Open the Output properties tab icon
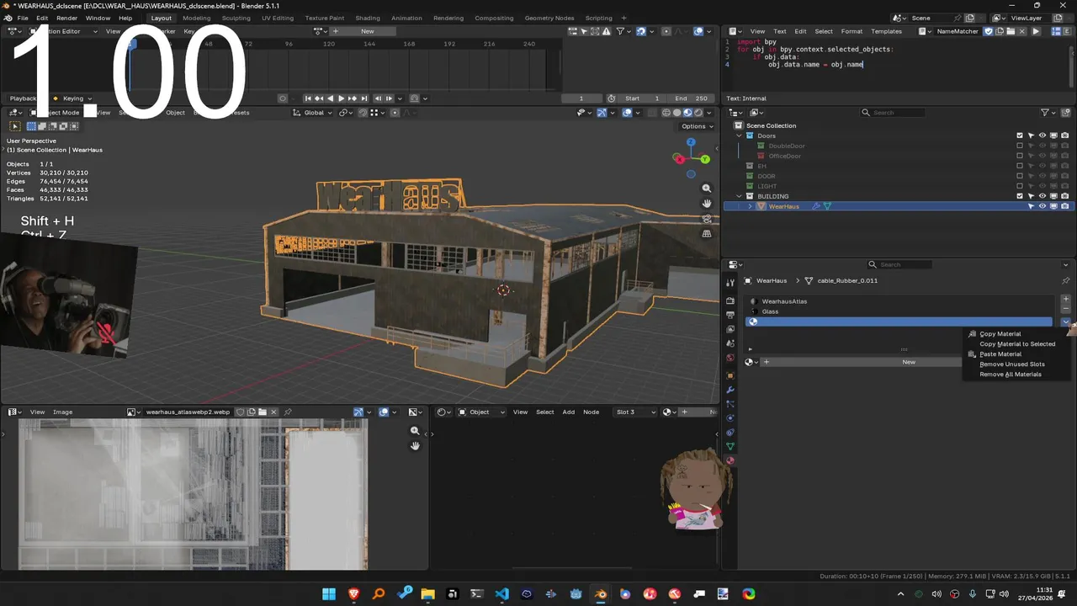This screenshot has width=1077, height=606. coord(730,315)
